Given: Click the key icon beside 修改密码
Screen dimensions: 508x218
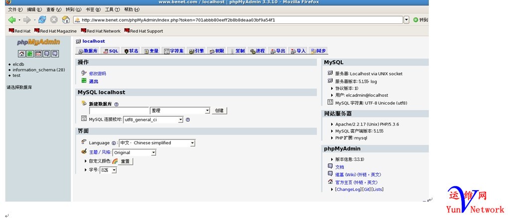Looking at the screenshot, I should click(x=84, y=73).
